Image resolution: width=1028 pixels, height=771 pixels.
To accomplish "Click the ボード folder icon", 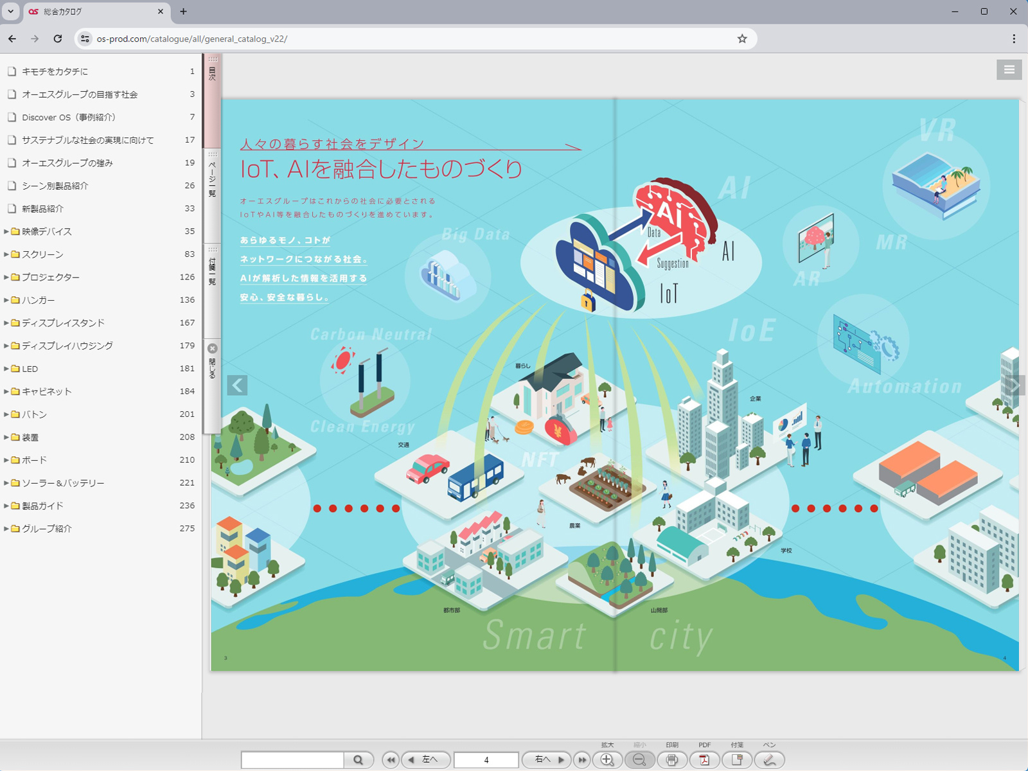I will 15,460.
